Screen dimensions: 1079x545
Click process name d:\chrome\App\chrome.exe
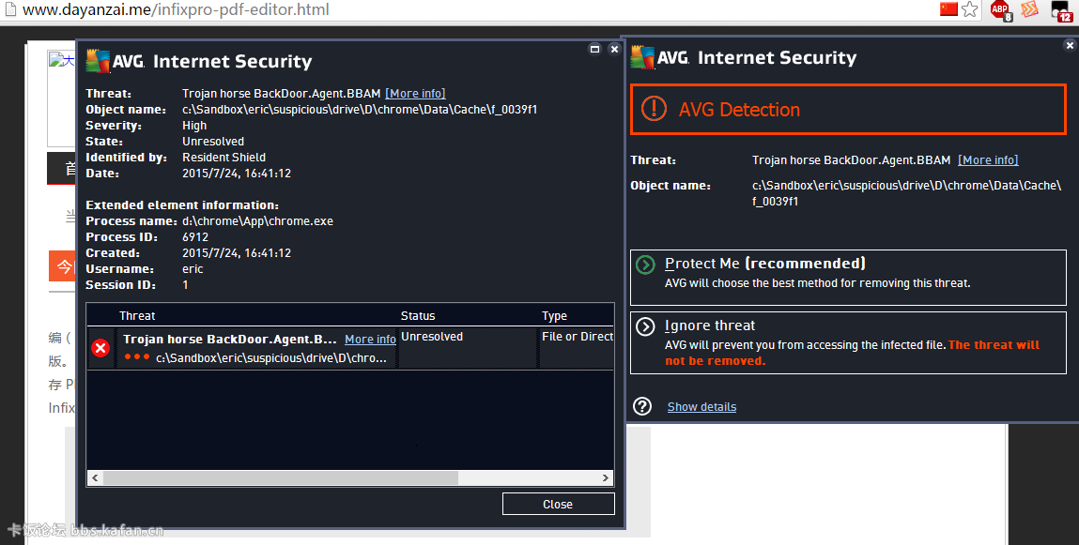click(257, 221)
